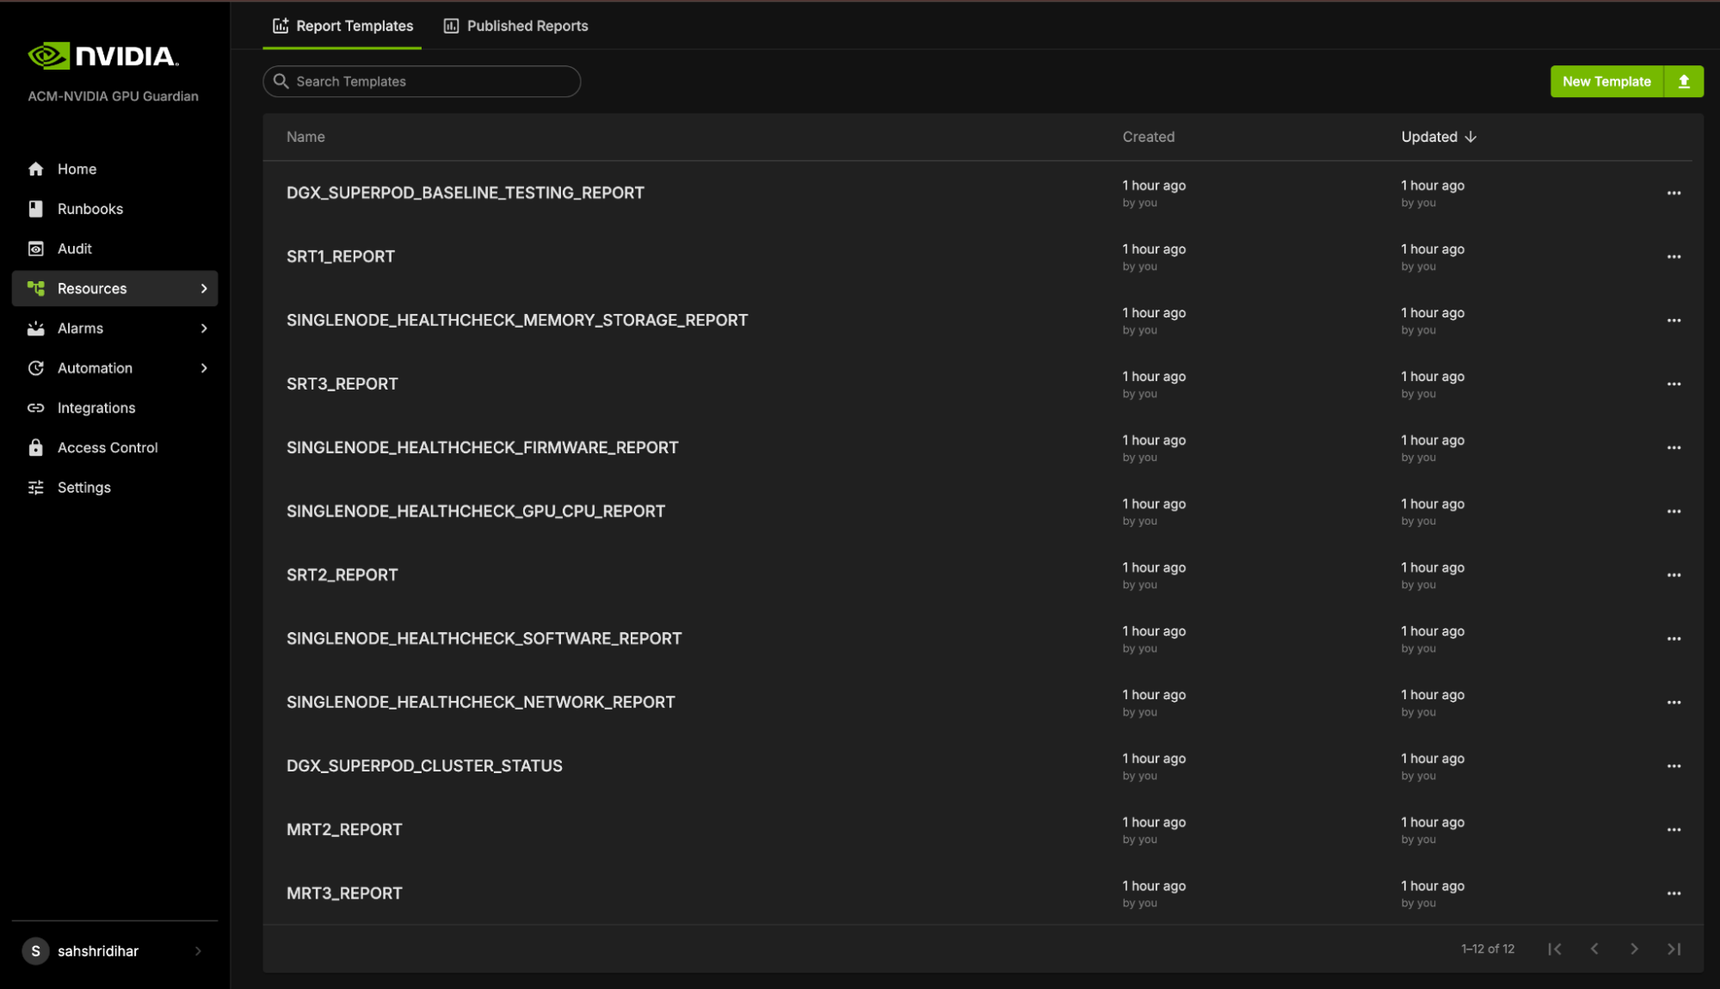Open DGX_SUPERPOD_CLUSTER_STATUS template
1720x989 pixels.
coord(424,765)
